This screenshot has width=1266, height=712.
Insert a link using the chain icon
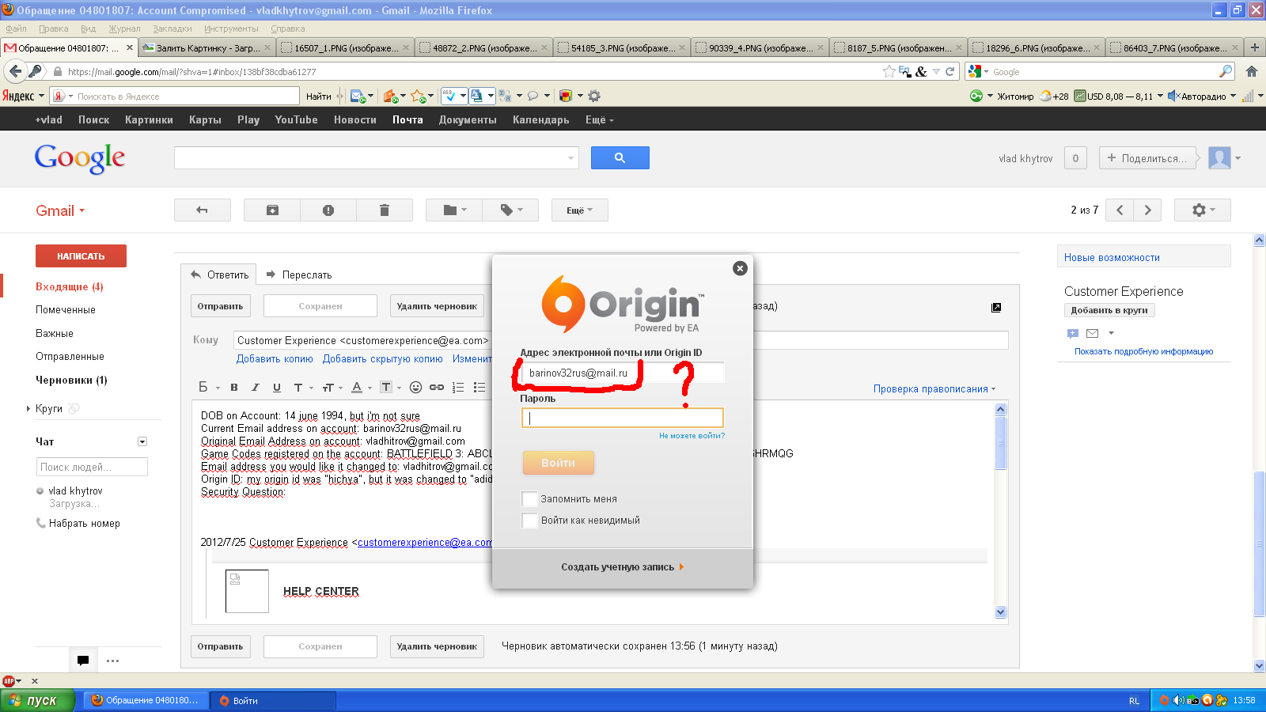[437, 388]
